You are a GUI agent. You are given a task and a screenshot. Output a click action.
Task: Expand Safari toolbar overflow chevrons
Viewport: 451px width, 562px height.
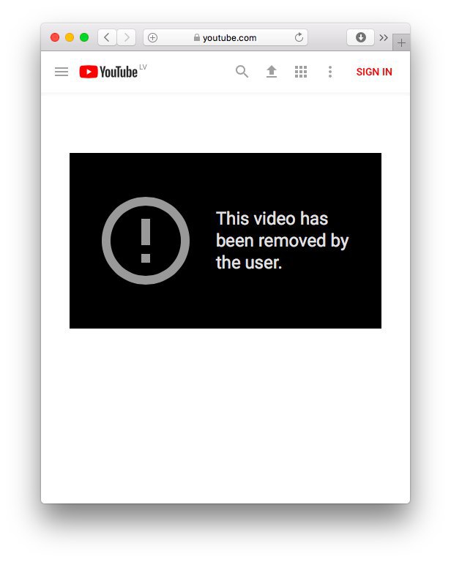384,37
